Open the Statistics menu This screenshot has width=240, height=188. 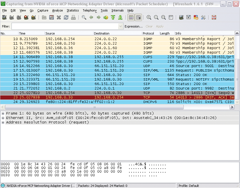[x=73, y=10]
